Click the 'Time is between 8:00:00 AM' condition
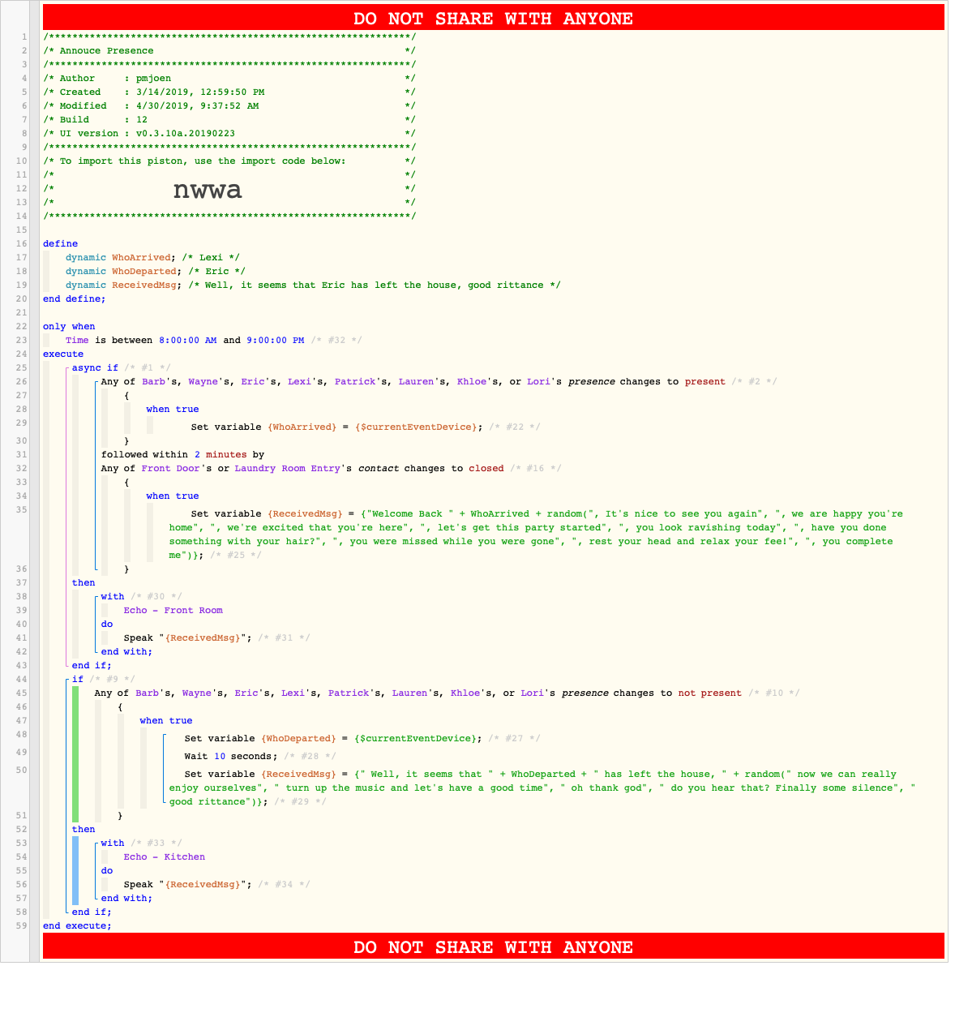Image resolution: width=955 pixels, height=1013 pixels. point(214,340)
